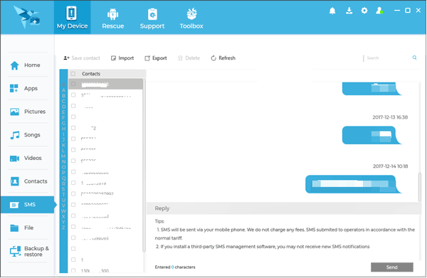
Task: Switch to the Rescue tab
Action: click(113, 18)
